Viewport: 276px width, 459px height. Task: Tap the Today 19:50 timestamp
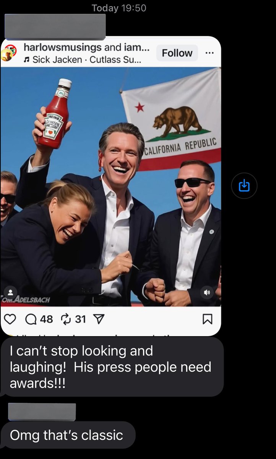pyautogui.click(x=119, y=8)
